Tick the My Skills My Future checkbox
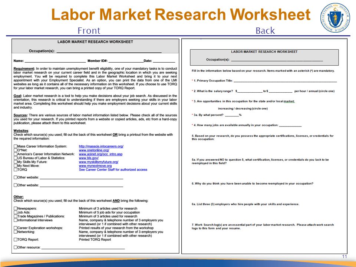356x267 pixels. (x=16, y=162)
